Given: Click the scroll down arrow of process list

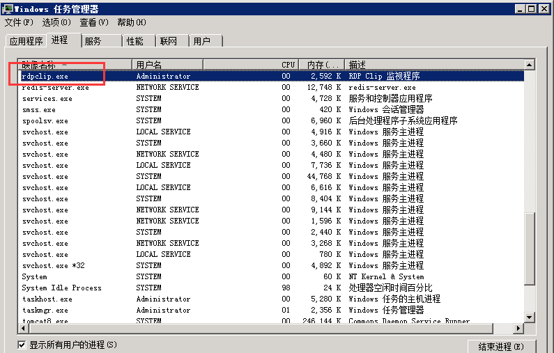Looking at the screenshot, I should click(530, 317).
